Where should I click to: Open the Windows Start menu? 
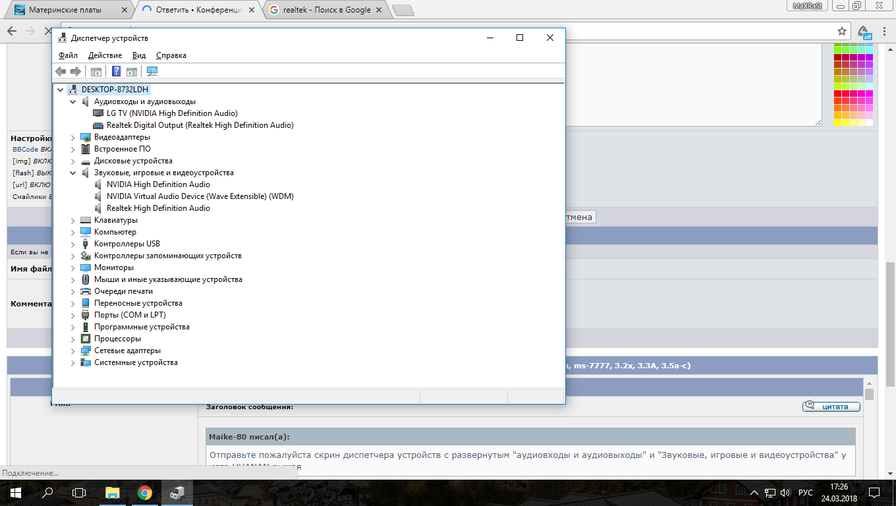16,493
